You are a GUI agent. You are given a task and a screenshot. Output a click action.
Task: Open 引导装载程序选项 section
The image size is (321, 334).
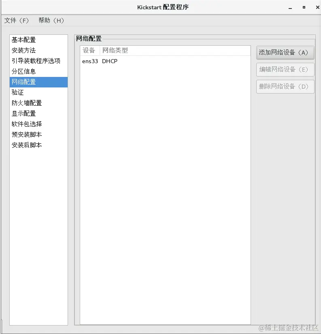tap(38, 61)
